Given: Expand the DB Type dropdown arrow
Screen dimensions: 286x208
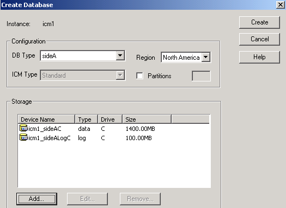Looking at the screenshot, I should point(120,55).
